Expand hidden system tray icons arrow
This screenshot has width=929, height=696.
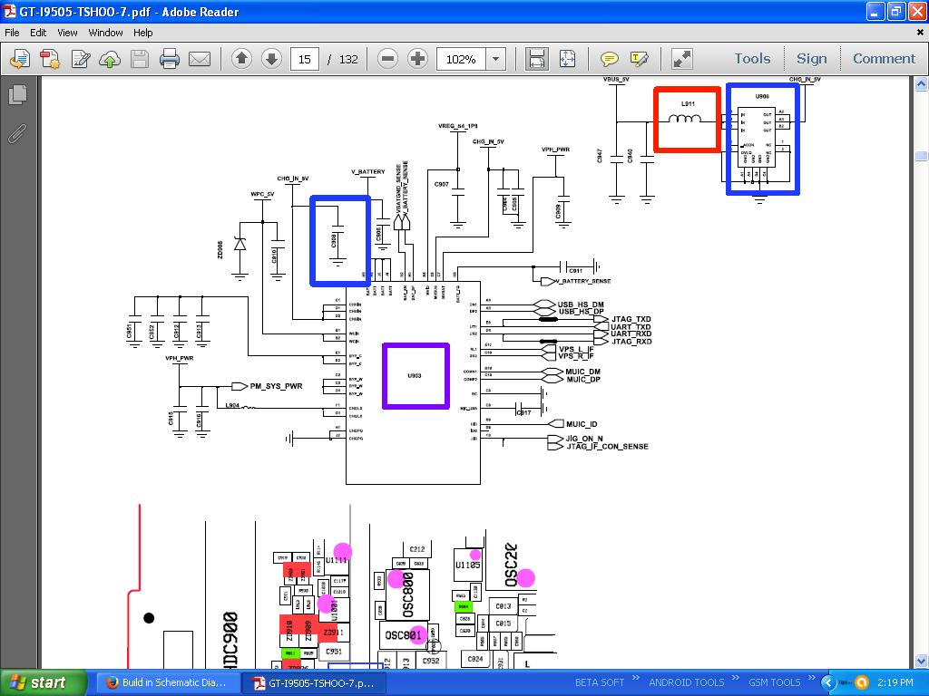click(828, 683)
